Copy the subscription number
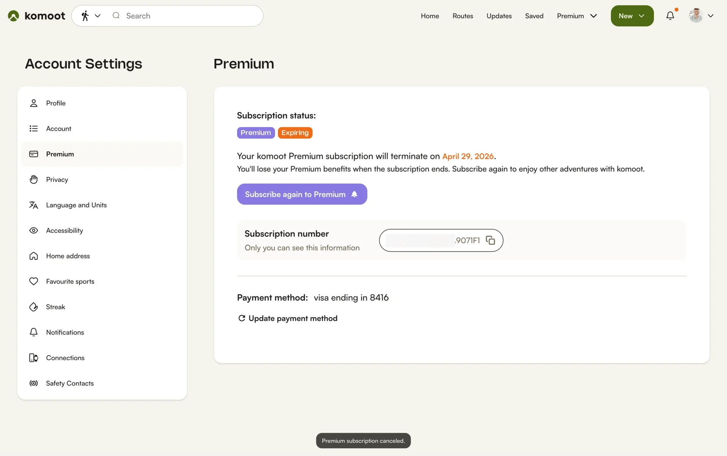 [490, 240]
